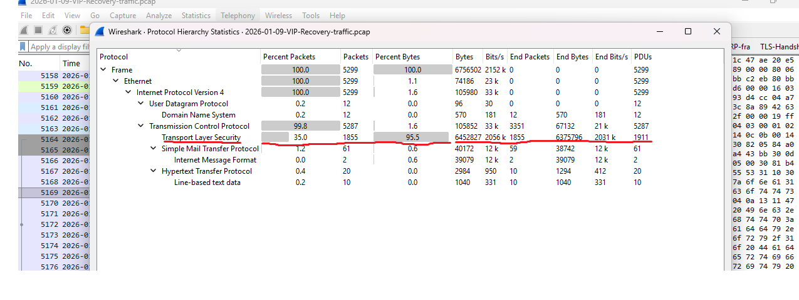This screenshot has width=799, height=300.
Task: Open the Statistics menu
Action: [x=196, y=16]
